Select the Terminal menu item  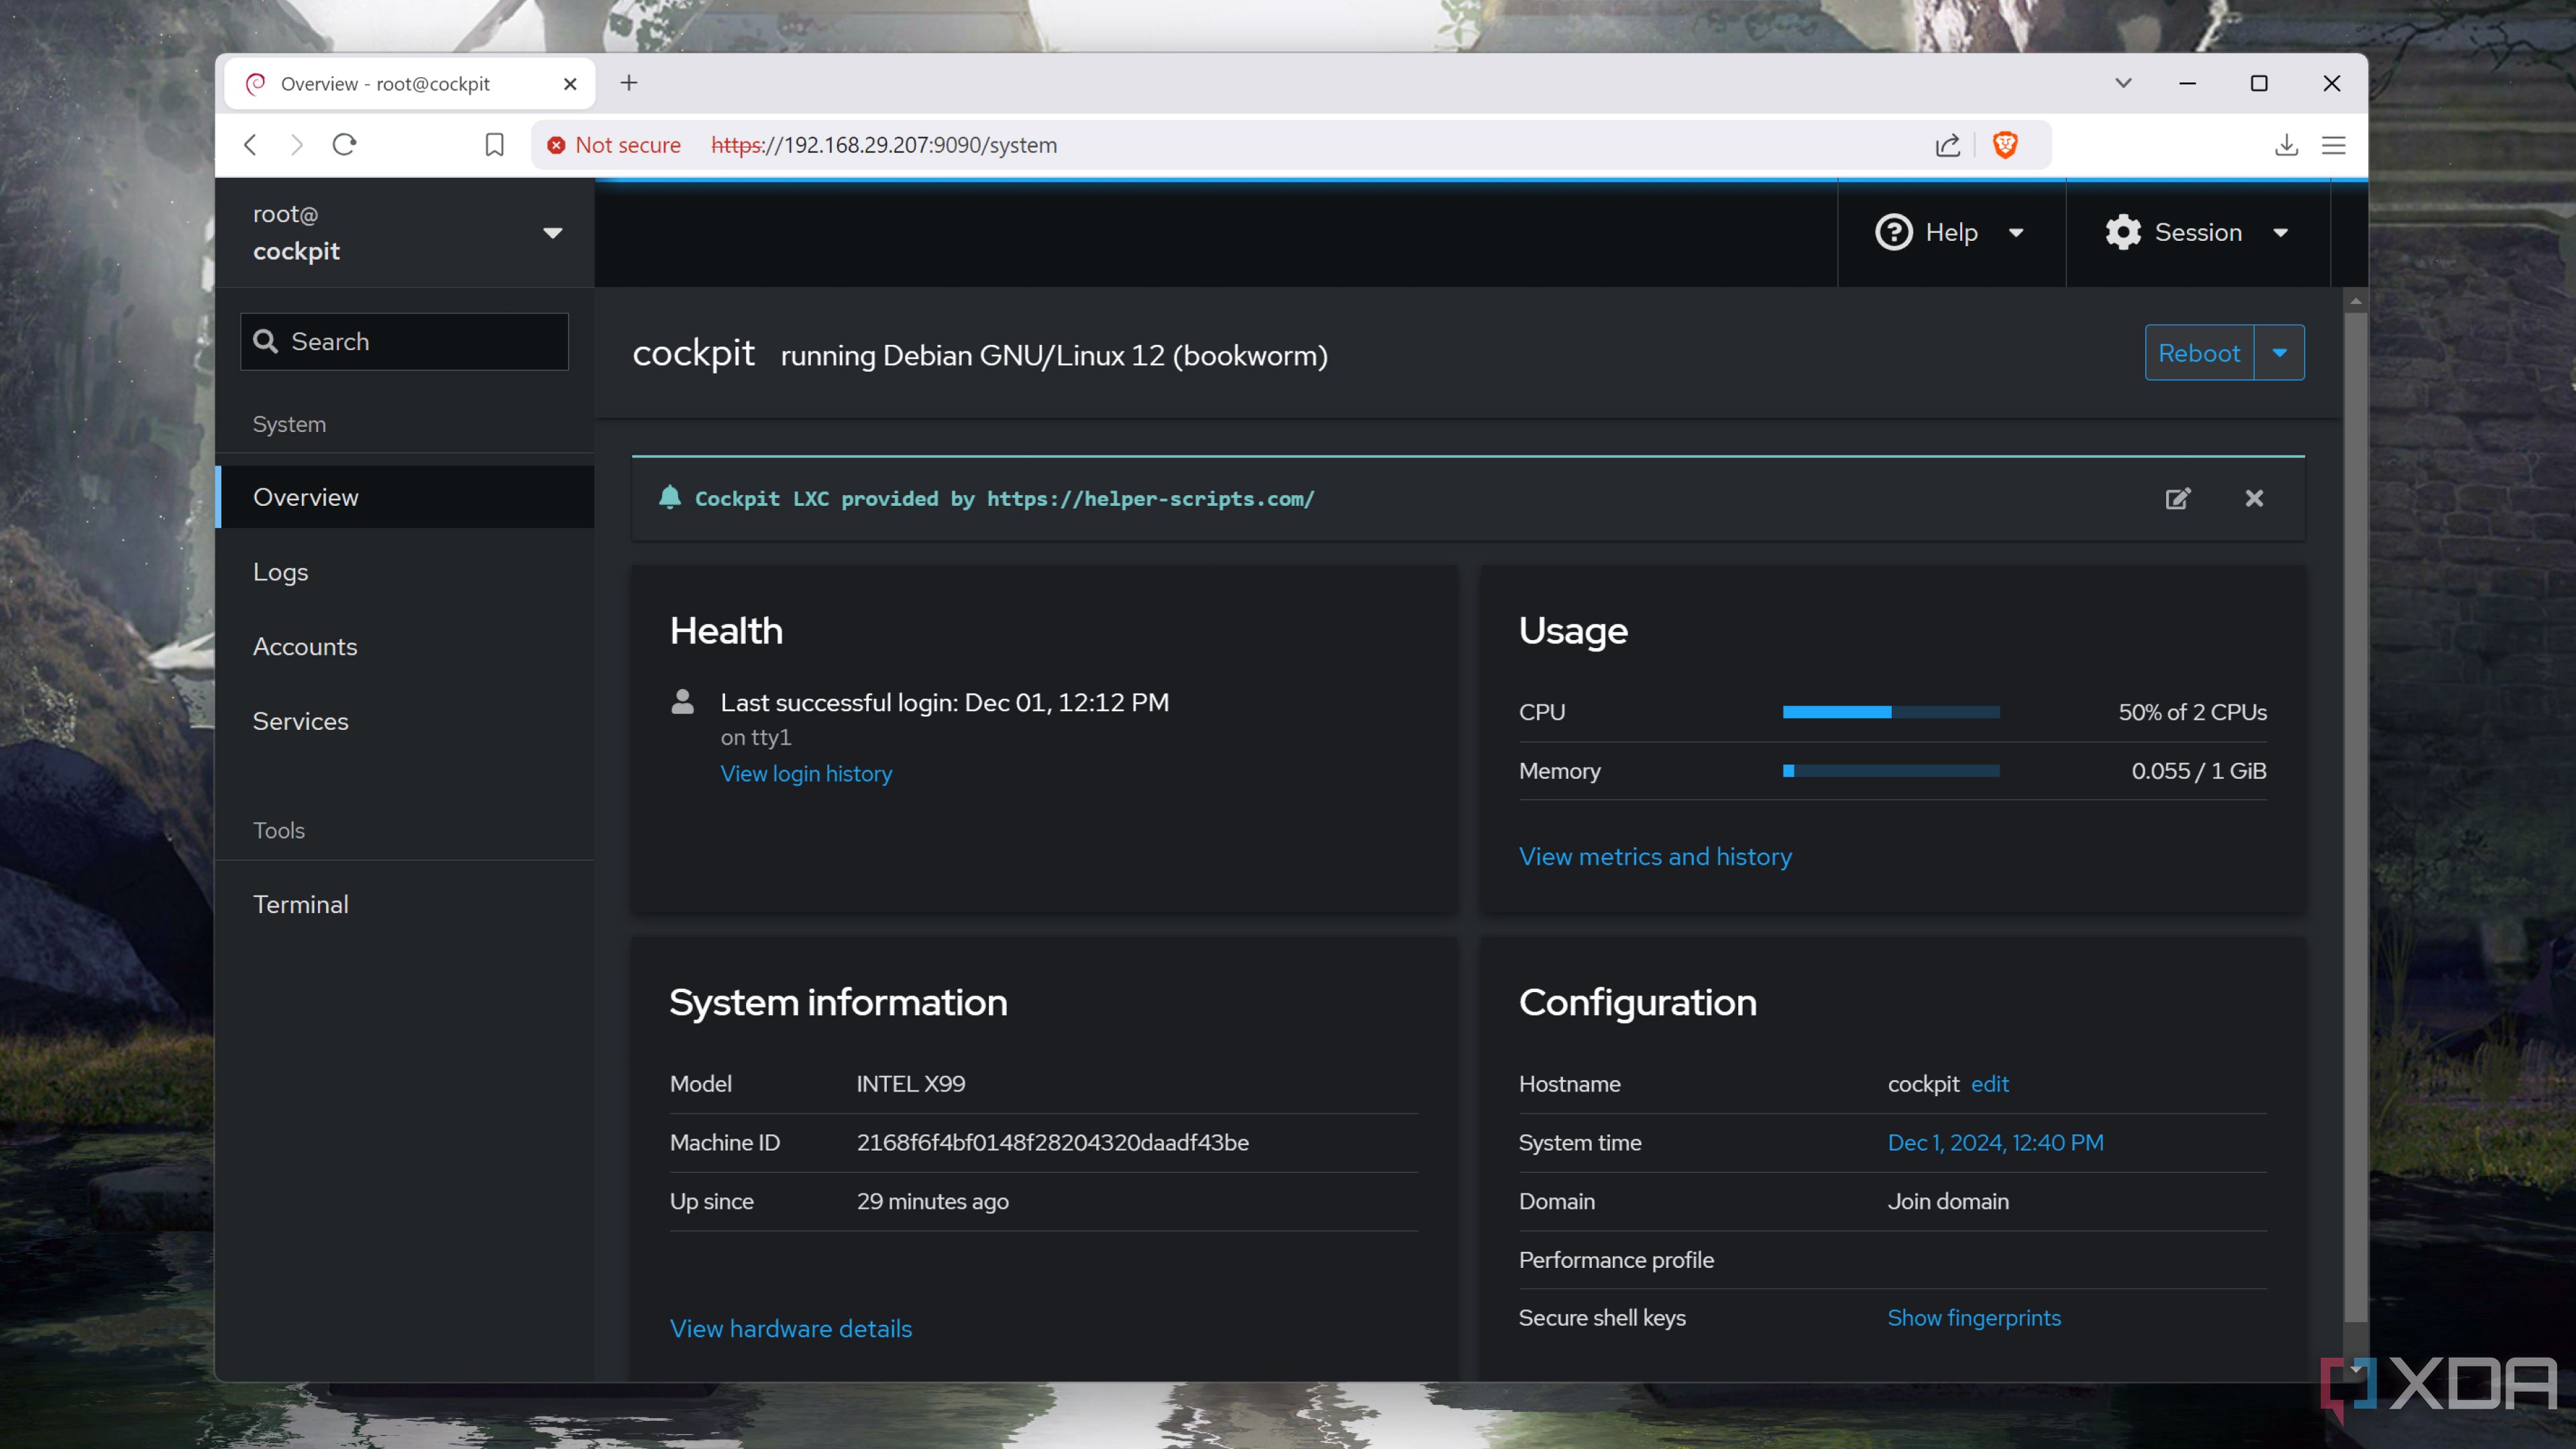coord(301,904)
